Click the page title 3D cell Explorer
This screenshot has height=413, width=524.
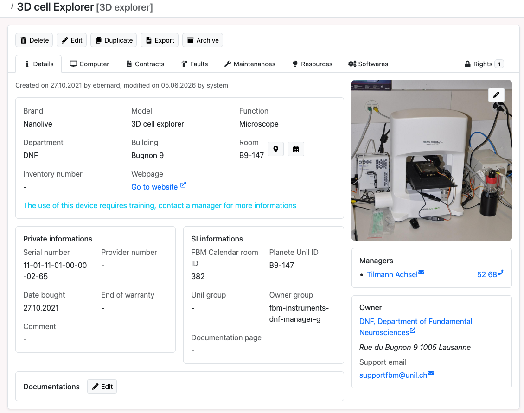point(55,6)
